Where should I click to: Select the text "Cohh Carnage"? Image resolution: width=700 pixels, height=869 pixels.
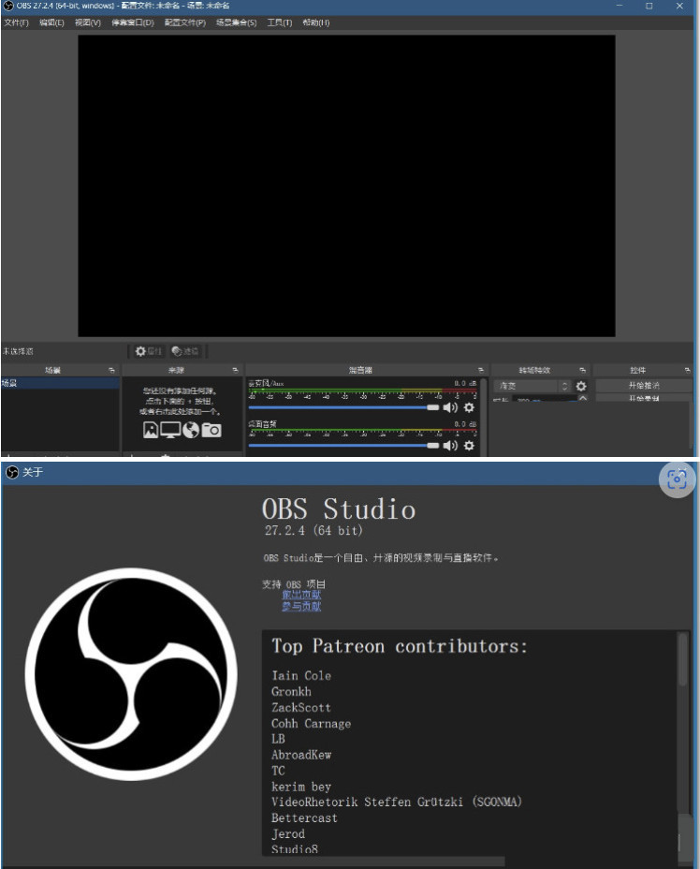coord(312,724)
